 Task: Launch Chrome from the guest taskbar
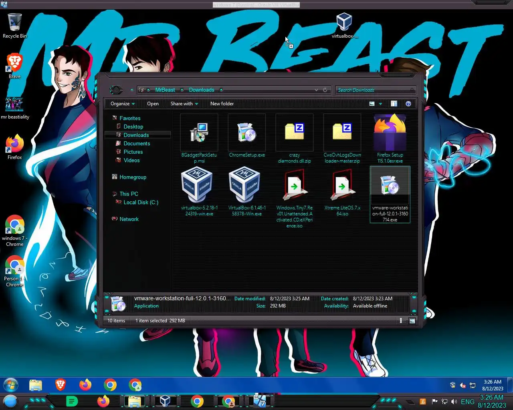tap(110, 385)
